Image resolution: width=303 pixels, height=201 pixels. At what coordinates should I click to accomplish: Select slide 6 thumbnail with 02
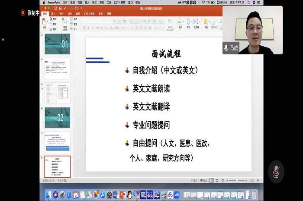58,117
